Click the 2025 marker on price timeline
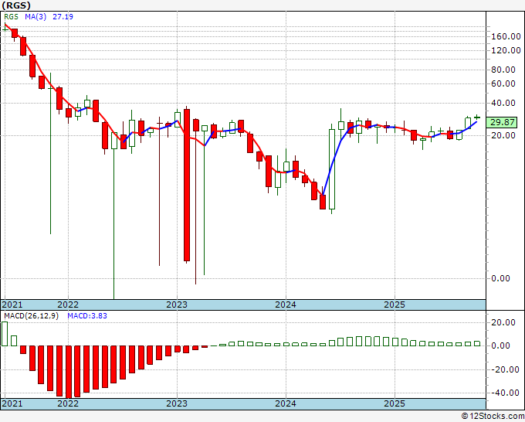525x422 pixels. (x=395, y=305)
